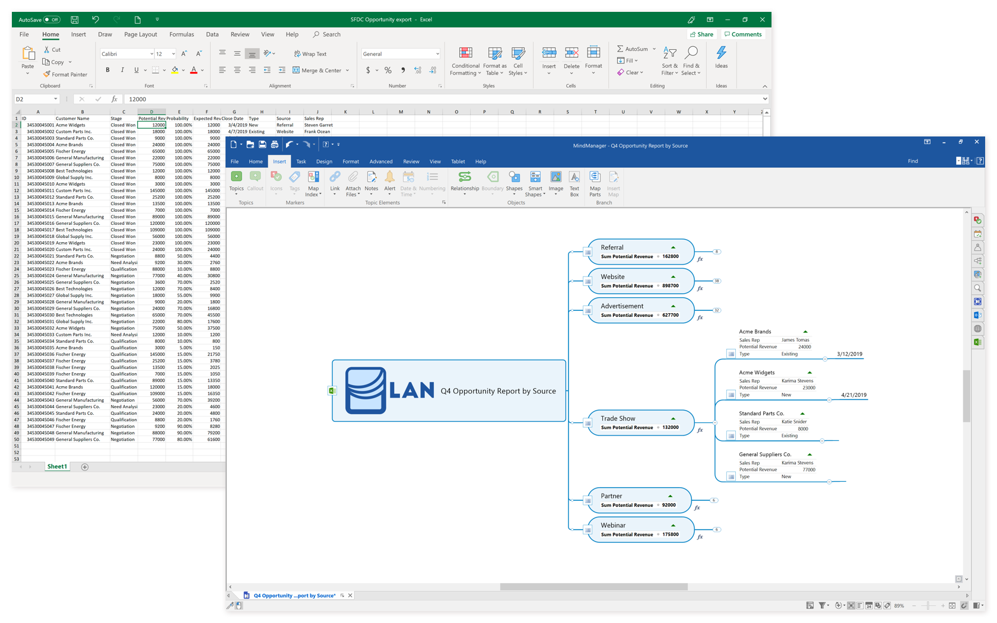Select Format Painter in the Excel ribbon
Viewport: 997px width, 623px height.
[65, 74]
